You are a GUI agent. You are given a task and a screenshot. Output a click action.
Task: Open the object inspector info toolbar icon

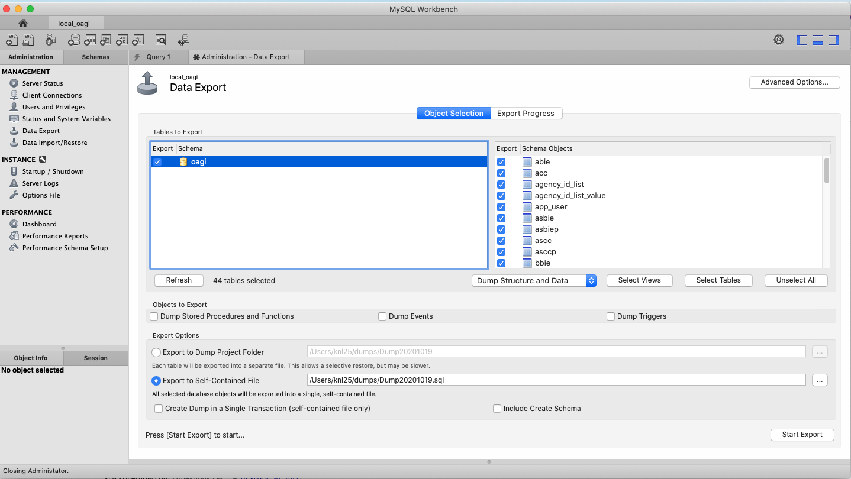(x=51, y=40)
